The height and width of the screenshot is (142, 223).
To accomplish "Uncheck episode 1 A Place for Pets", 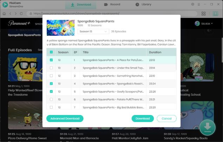I will pos(51,60).
